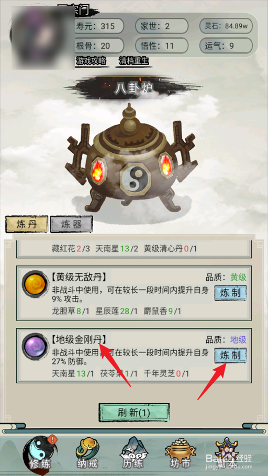
Task: Open the 历练 mountain icon
Action: tap(133, 453)
